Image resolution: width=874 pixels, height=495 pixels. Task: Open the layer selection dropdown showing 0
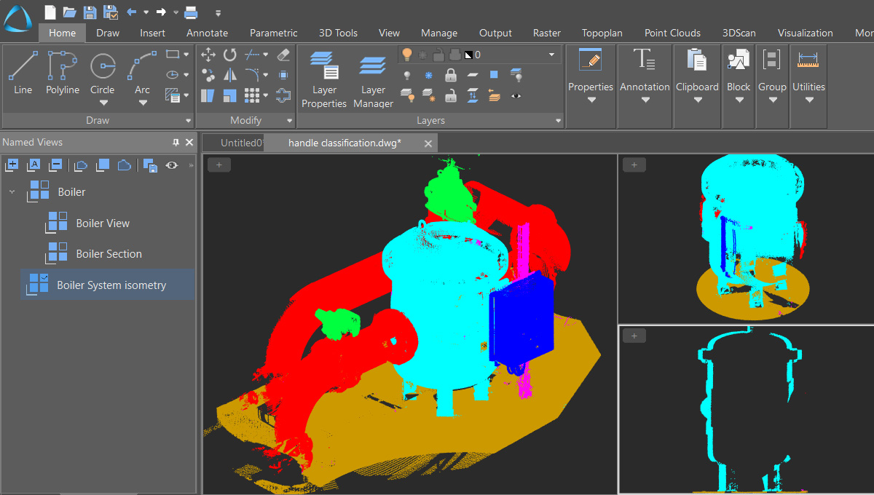pyautogui.click(x=551, y=55)
